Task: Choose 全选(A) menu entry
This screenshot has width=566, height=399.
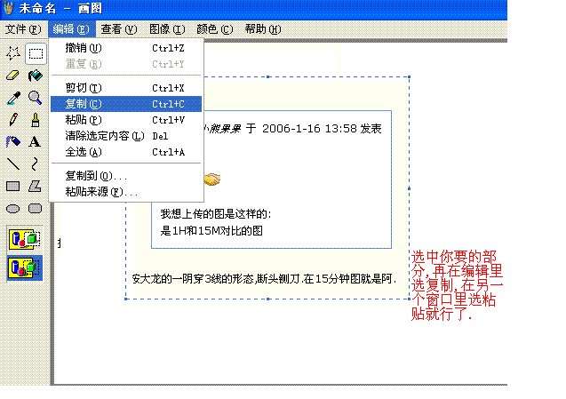Action: pyautogui.click(x=126, y=152)
